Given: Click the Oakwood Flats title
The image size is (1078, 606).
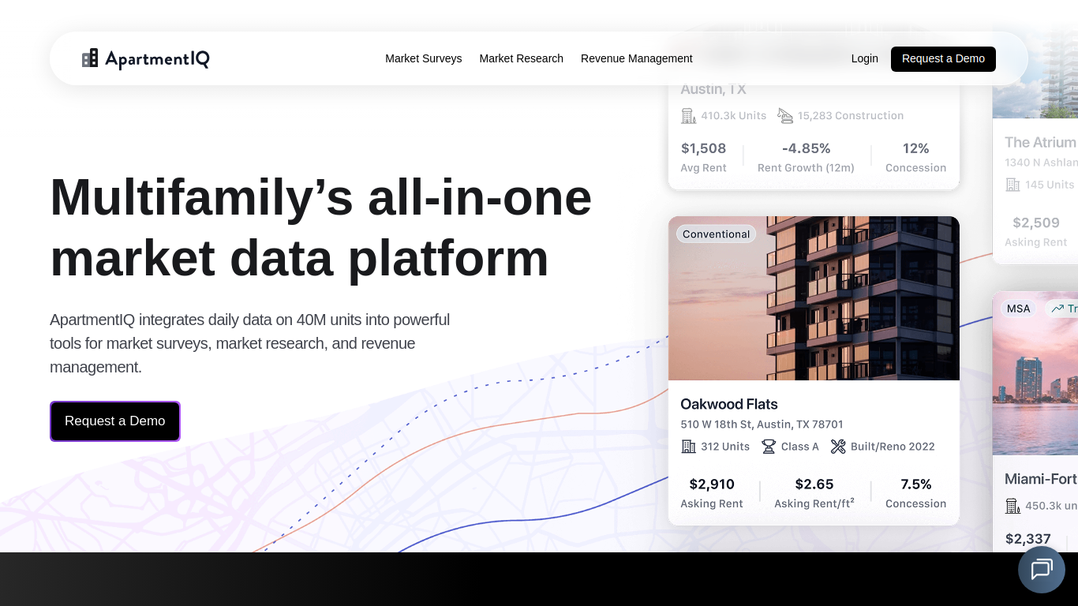Looking at the screenshot, I should click(x=729, y=404).
